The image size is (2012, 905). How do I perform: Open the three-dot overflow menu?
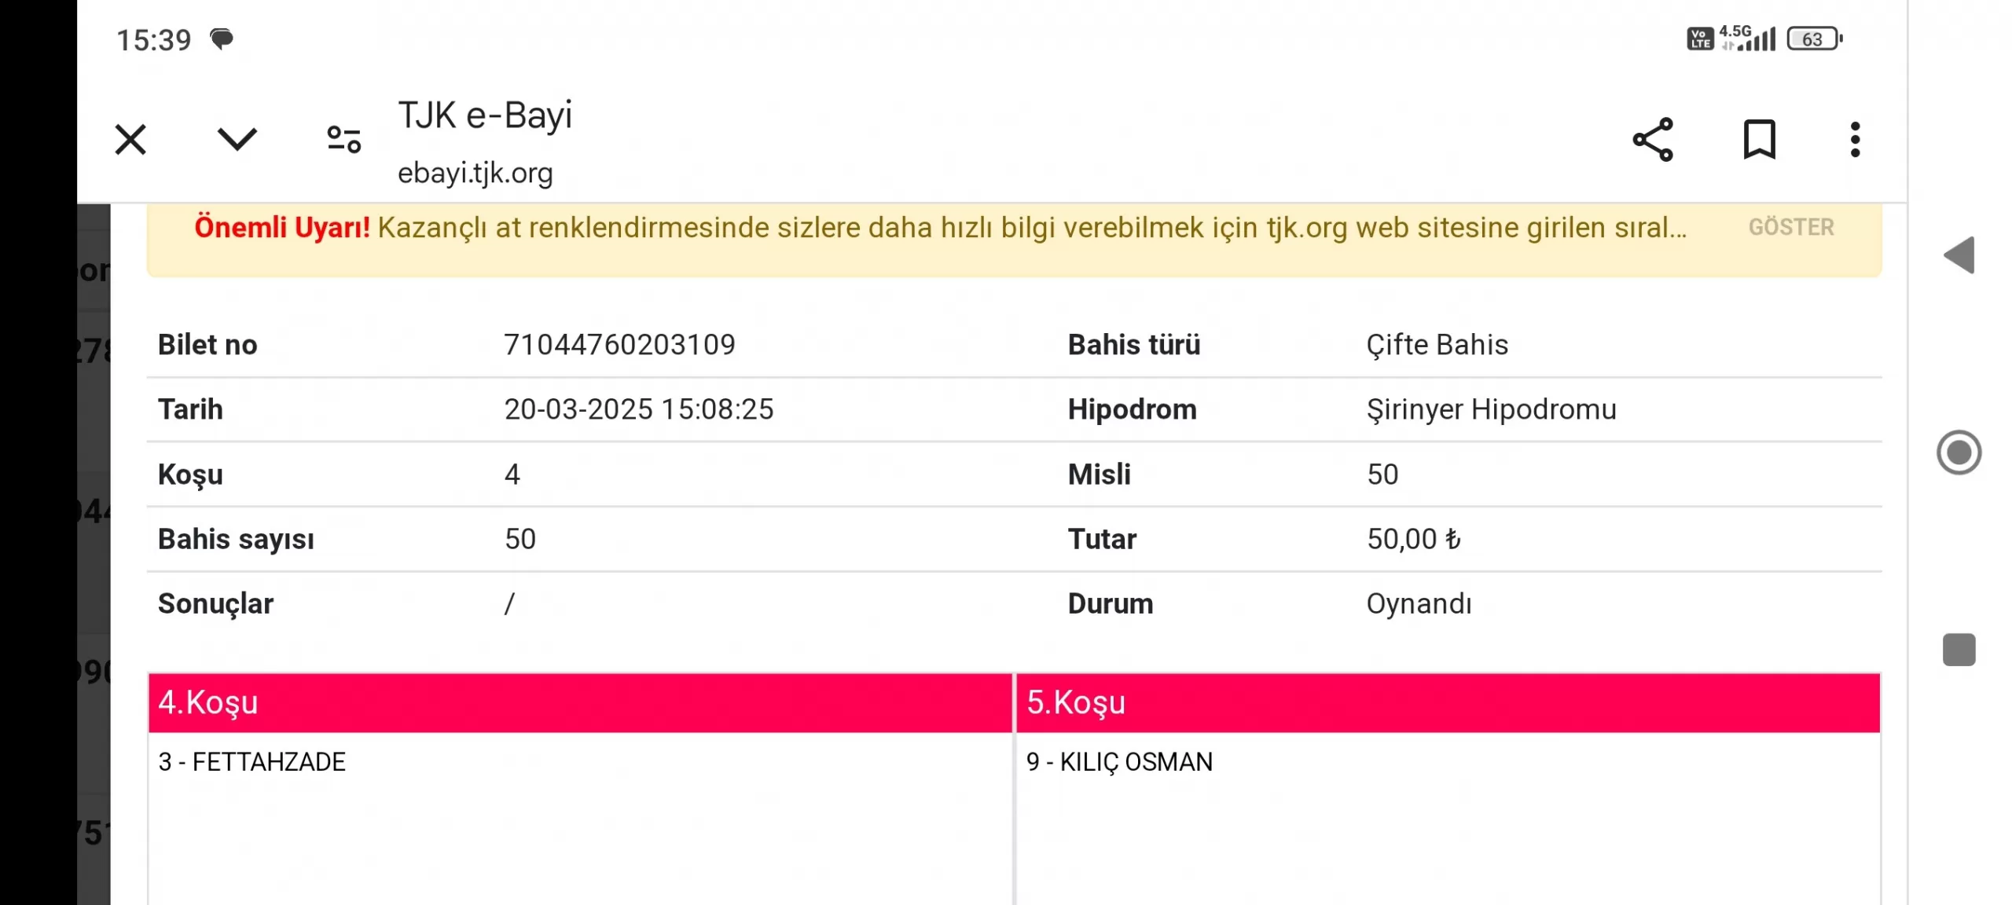coord(1855,140)
